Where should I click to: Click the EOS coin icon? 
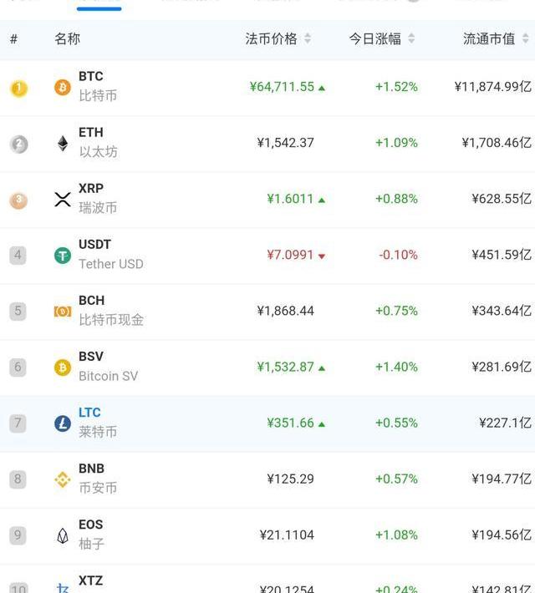click(63, 535)
